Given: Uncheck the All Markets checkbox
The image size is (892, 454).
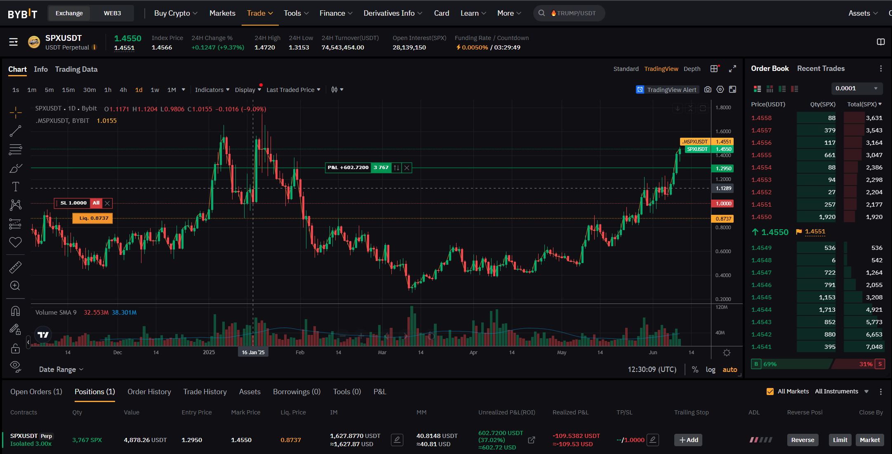Looking at the screenshot, I should point(770,392).
